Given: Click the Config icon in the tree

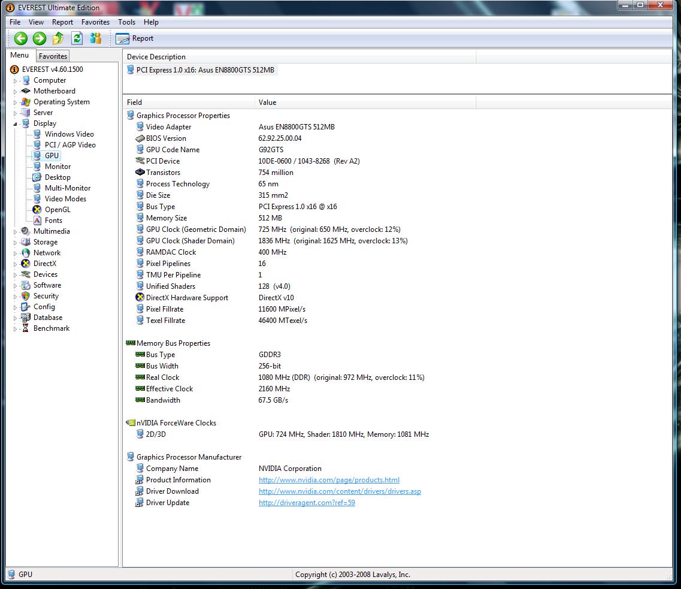Looking at the screenshot, I should (26, 307).
